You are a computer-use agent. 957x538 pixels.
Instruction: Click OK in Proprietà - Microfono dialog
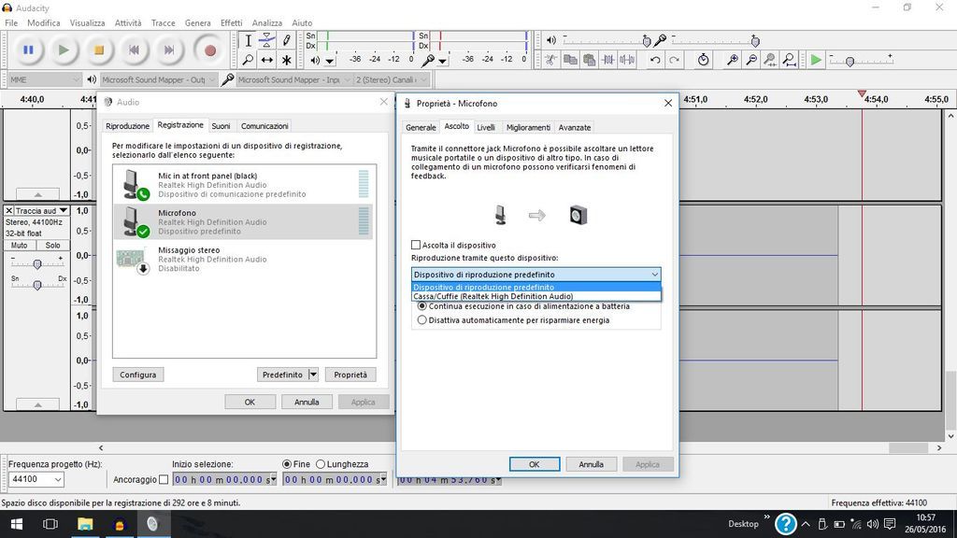(534, 464)
